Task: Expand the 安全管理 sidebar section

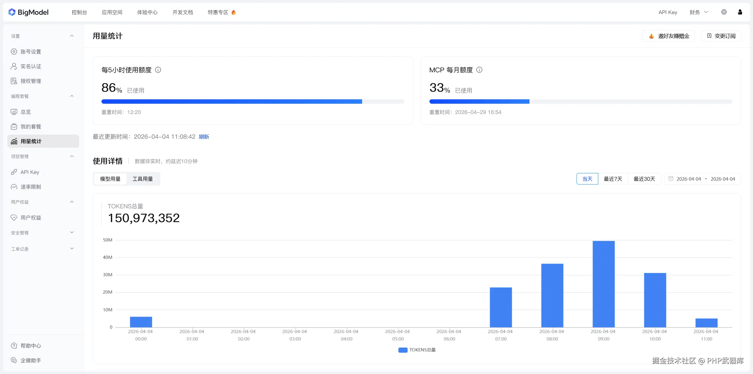Action: click(72, 233)
